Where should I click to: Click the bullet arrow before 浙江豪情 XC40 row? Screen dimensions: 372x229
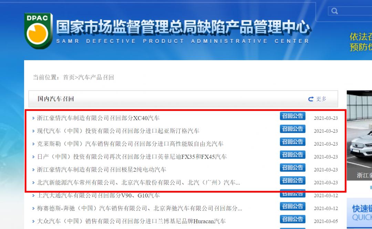[x=33, y=118]
